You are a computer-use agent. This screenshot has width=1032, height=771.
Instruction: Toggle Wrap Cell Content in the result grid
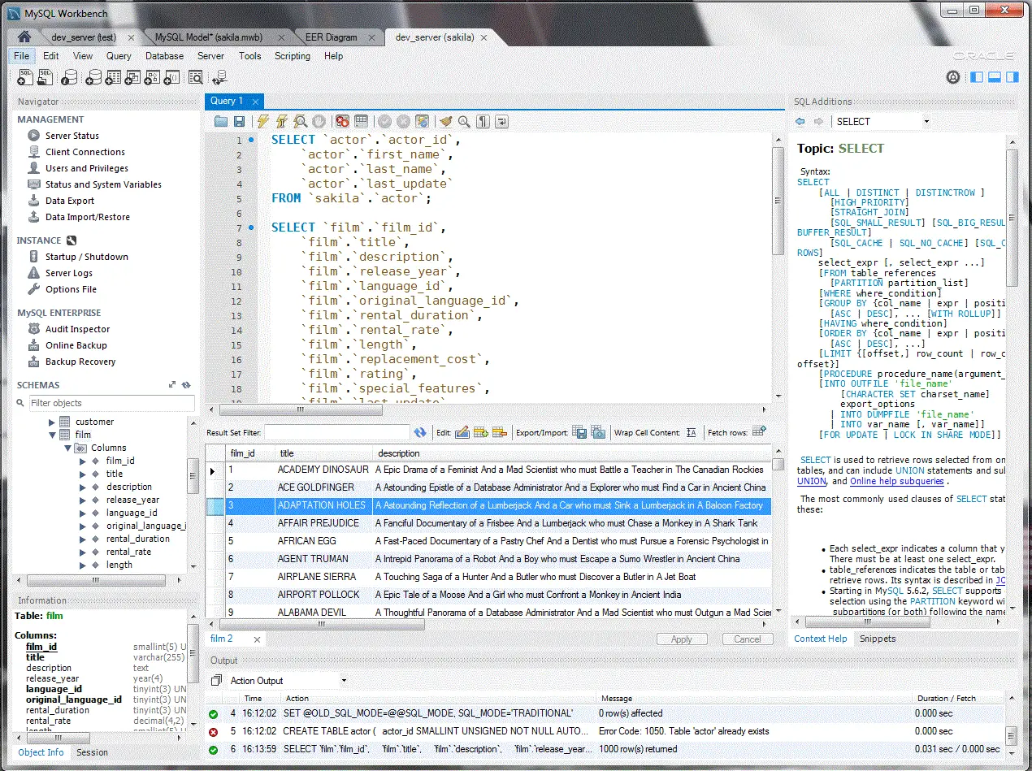click(689, 432)
